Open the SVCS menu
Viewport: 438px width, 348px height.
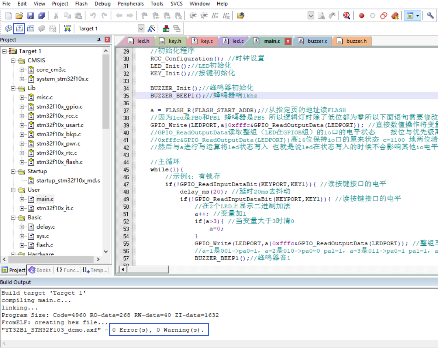tap(176, 4)
